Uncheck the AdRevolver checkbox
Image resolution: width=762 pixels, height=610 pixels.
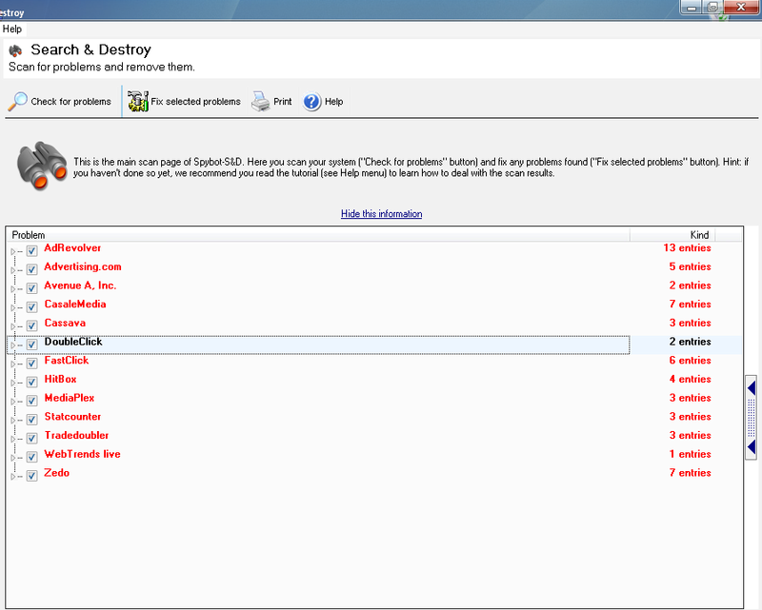[x=31, y=251]
